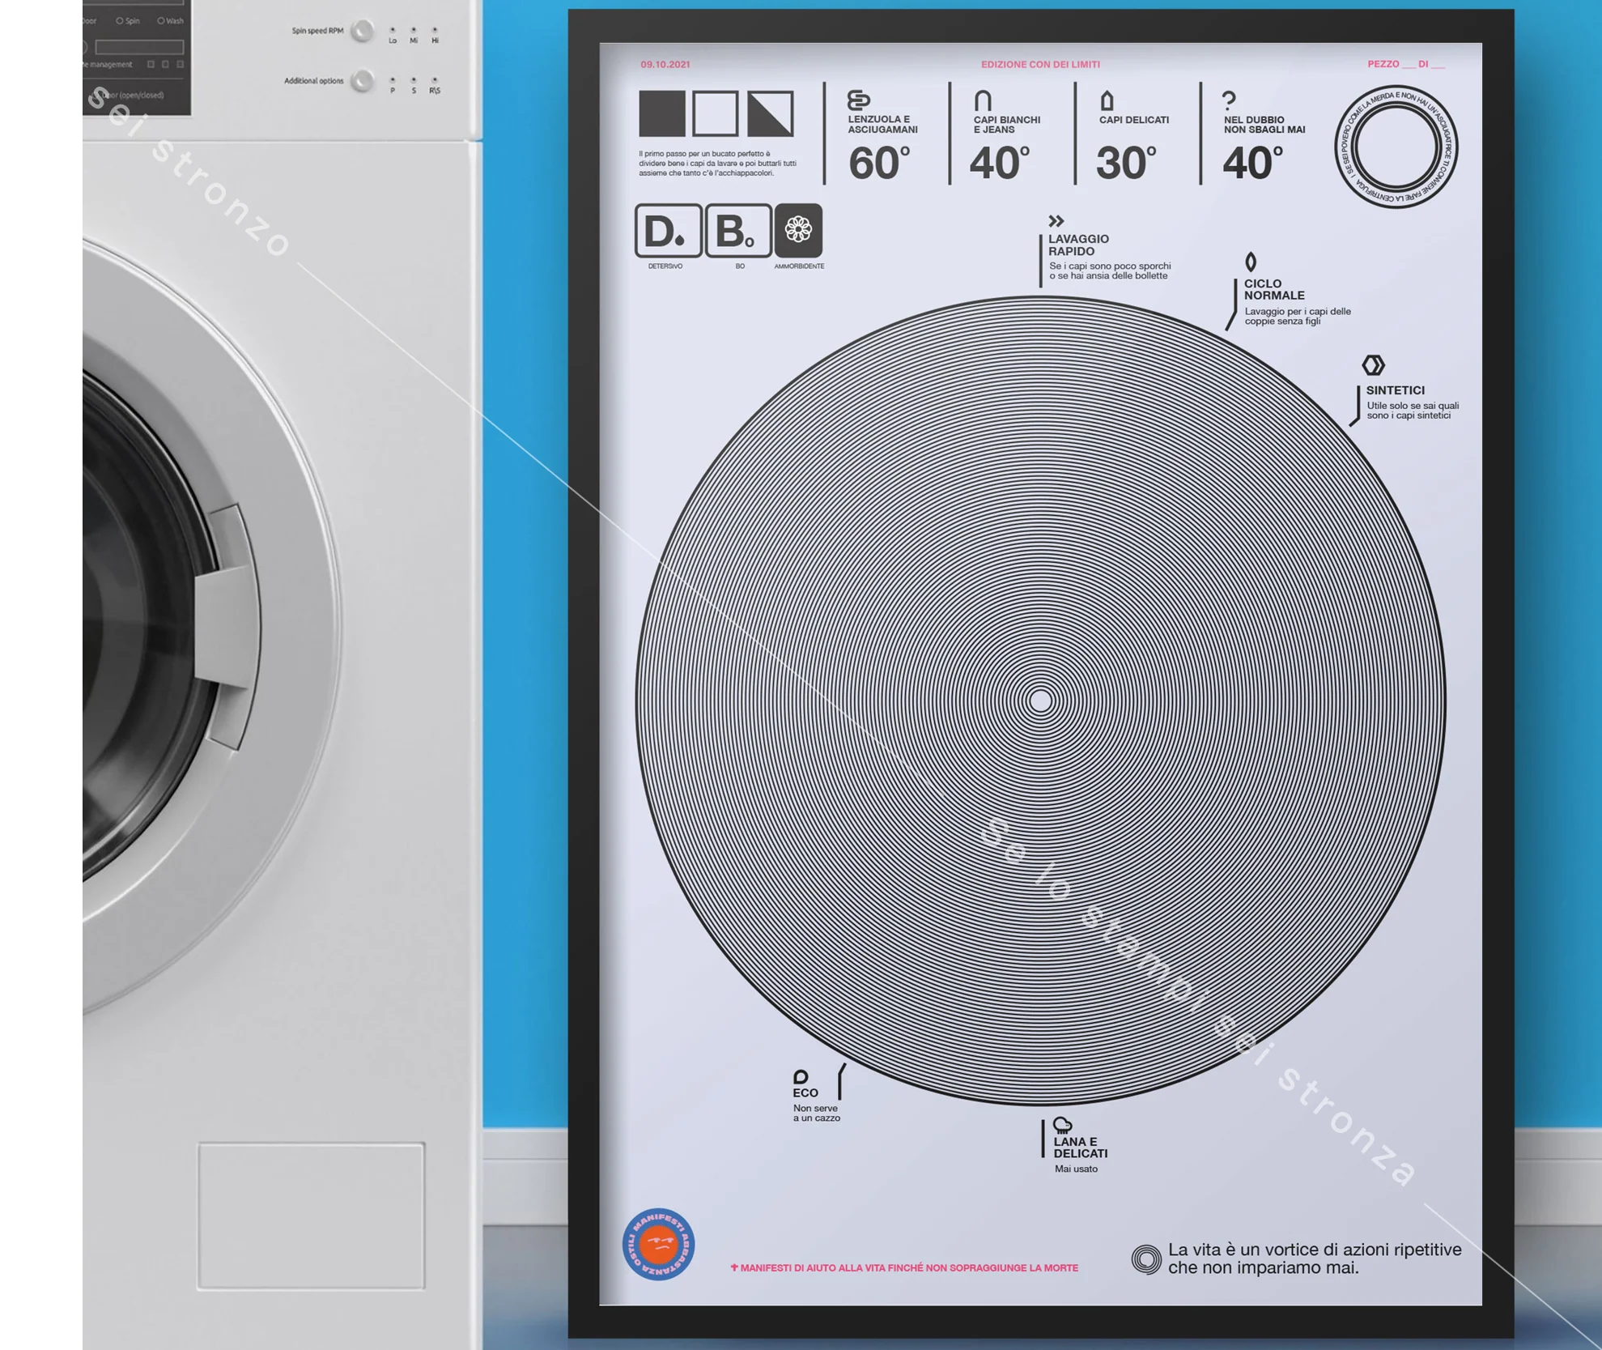Click the 'B.' Bo compartment icon
This screenshot has width=1602, height=1350.
tap(737, 231)
